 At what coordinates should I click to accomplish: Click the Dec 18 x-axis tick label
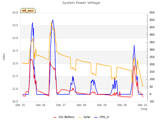click(x=81, y=105)
